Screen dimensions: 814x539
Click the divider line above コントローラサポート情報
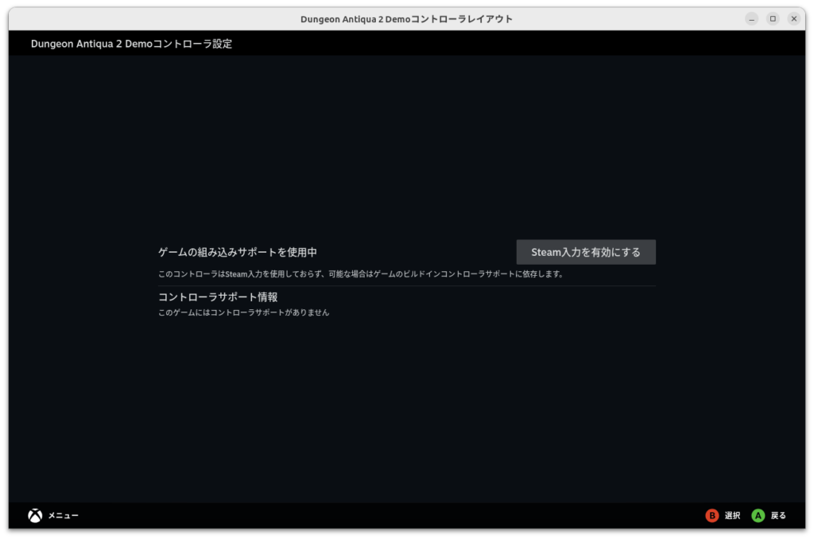pos(406,285)
